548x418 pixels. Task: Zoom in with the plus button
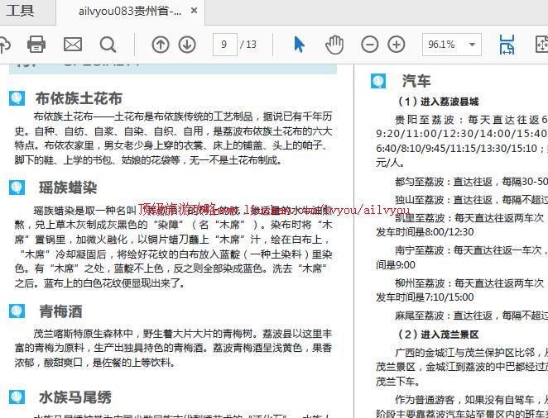397,45
